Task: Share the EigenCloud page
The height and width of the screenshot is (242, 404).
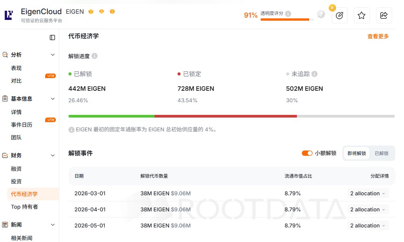Action: 384,15
